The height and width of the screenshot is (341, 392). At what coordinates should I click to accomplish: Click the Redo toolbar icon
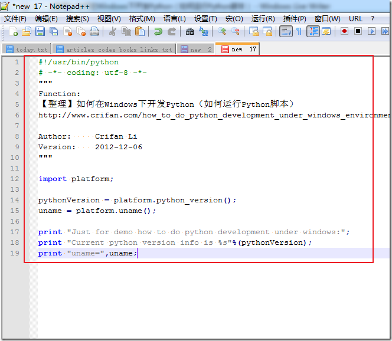click(171, 32)
